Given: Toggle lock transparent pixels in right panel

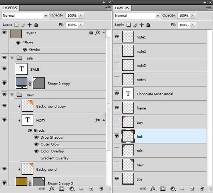Looking at the screenshot, I should pos(129,25).
